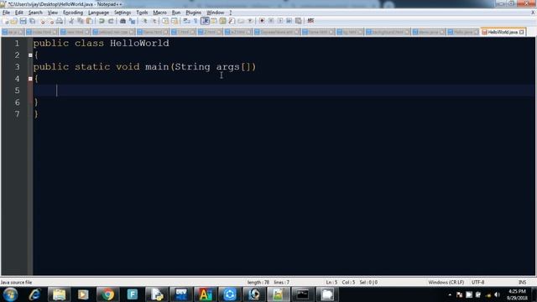
Task: Open the File menu
Action: tap(6, 13)
